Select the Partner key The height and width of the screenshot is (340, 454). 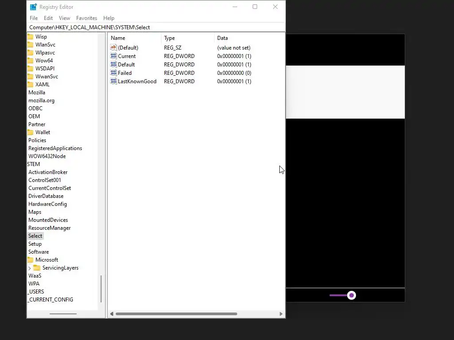(37, 124)
